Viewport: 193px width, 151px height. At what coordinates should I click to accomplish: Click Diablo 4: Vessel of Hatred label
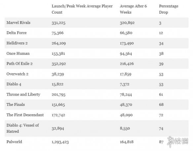click(23, 128)
